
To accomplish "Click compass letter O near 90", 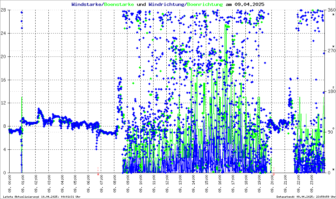I will pos(333,128).
